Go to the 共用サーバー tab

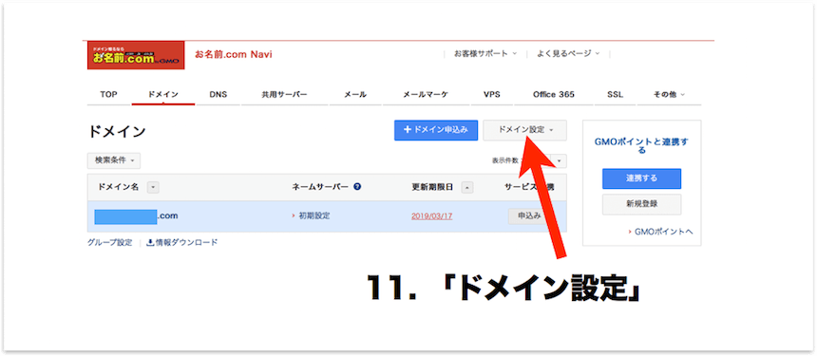coord(284,95)
